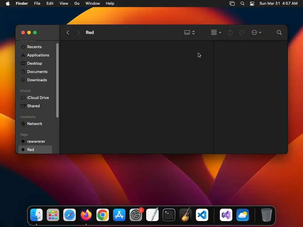
Task: Click the Edit Tags toolbar icon
Action: pyautogui.click(x=242, y=33)
